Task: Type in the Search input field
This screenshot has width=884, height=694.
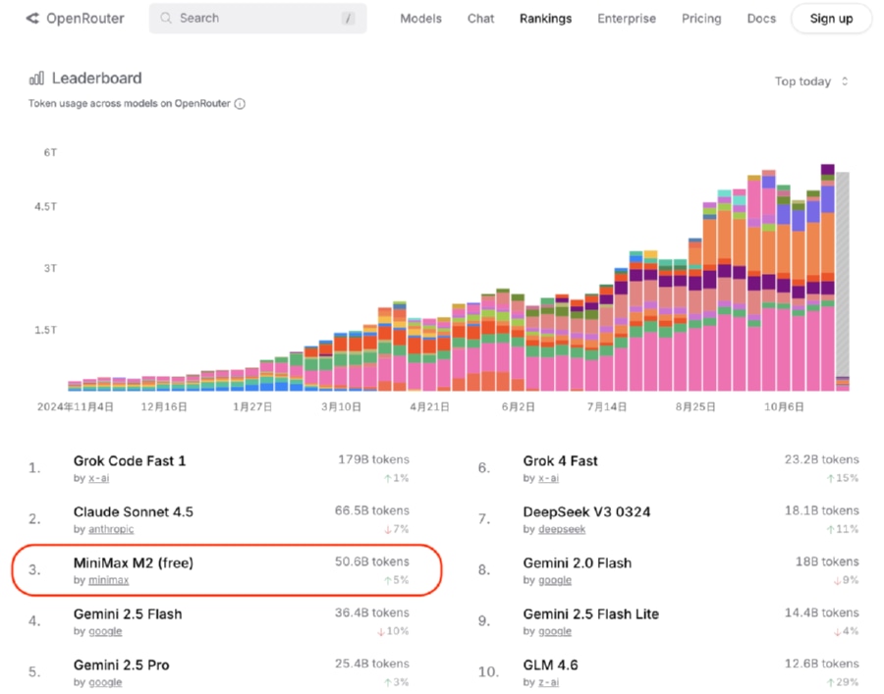Action: tap(255, 19)
